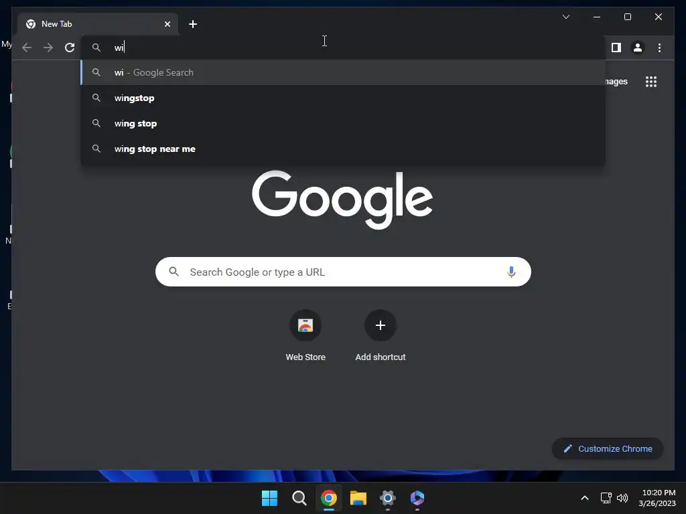Open the Google apps grid

[x=651, y=82]
